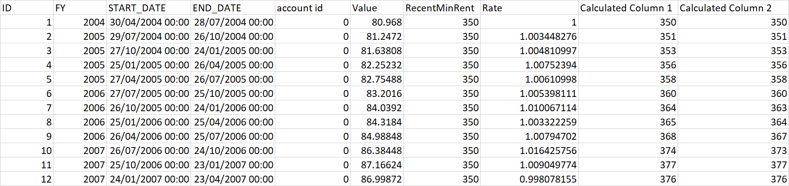Select the Calculated Column 2 header
Image resolution: width=789 pixels, height=186 pixels.
point(733,8)
